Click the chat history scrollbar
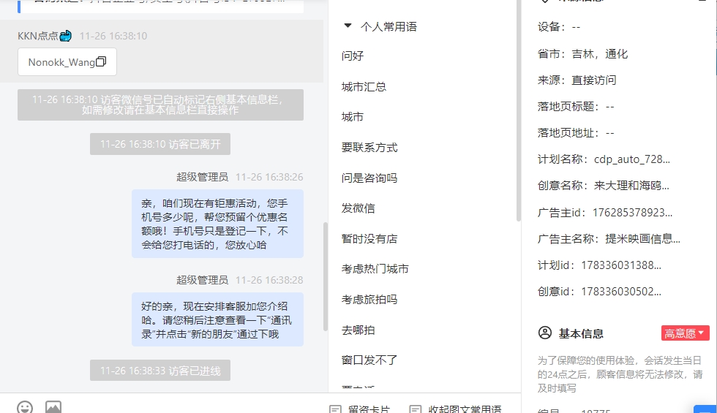Screen dimensions: 717x413 (326, 276)
